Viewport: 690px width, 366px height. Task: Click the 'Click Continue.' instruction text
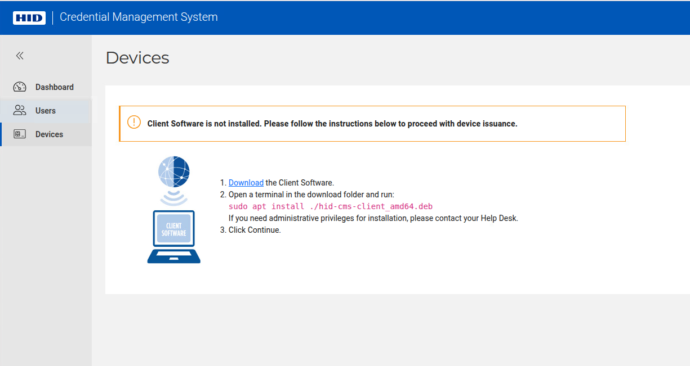pyautogui.click(x=255, y=230)
